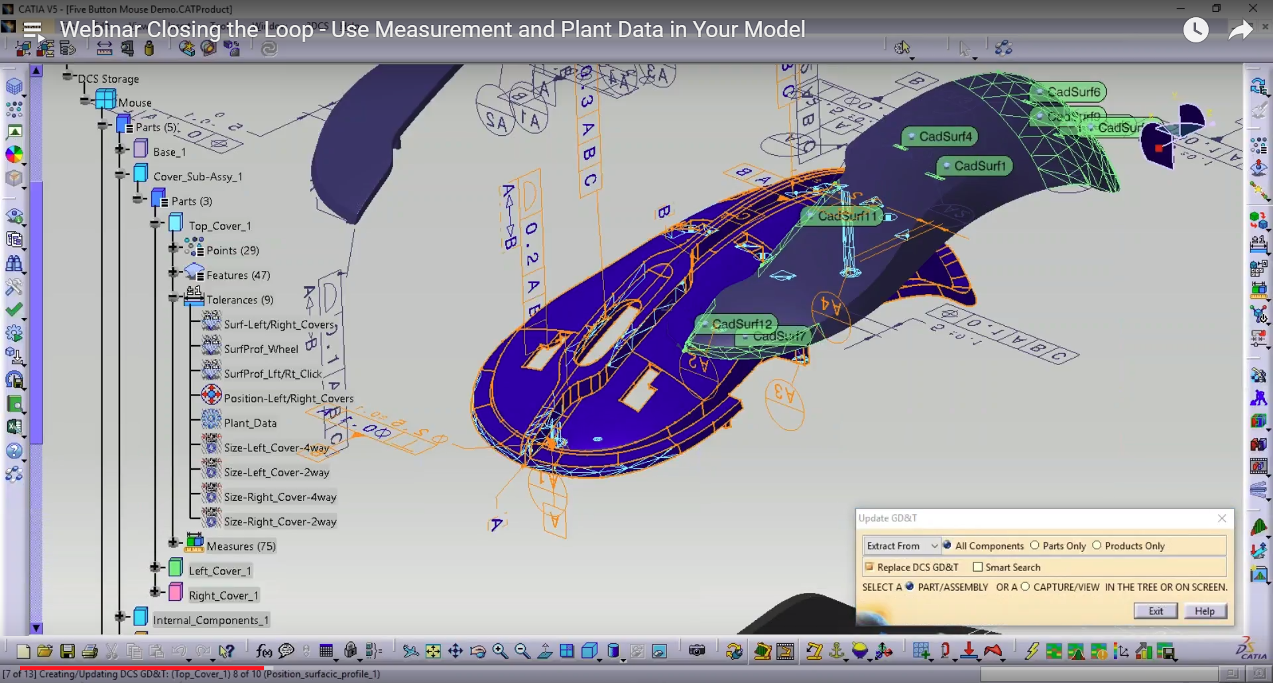Click the tree scrollbar up arrow
The height and width of the screenshot is (683, 1273).
click(36, 70)
